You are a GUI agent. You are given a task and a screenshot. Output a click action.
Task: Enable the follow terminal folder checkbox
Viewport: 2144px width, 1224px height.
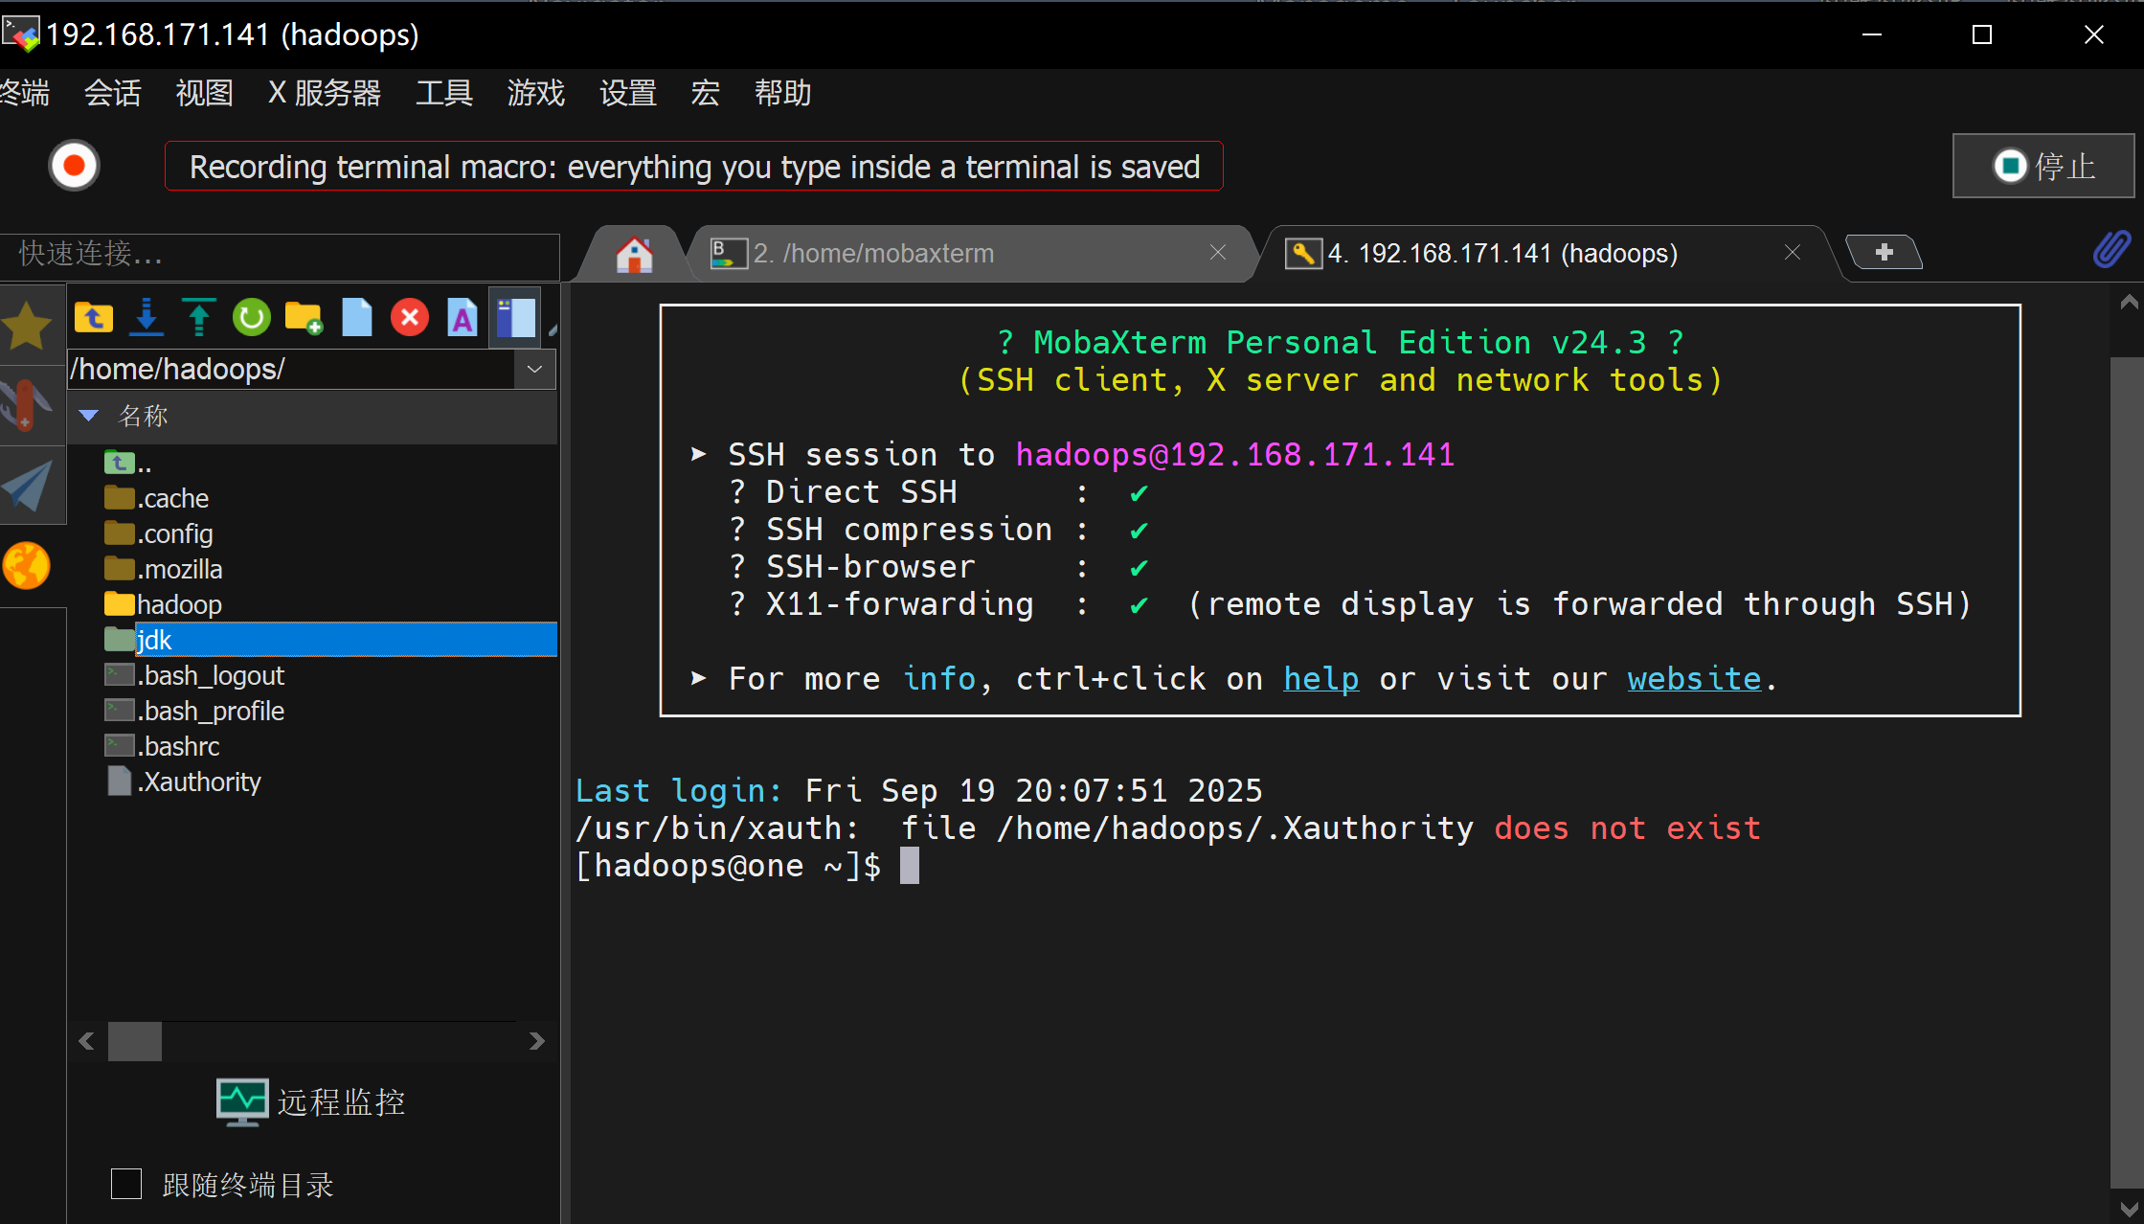[126, 1184]
